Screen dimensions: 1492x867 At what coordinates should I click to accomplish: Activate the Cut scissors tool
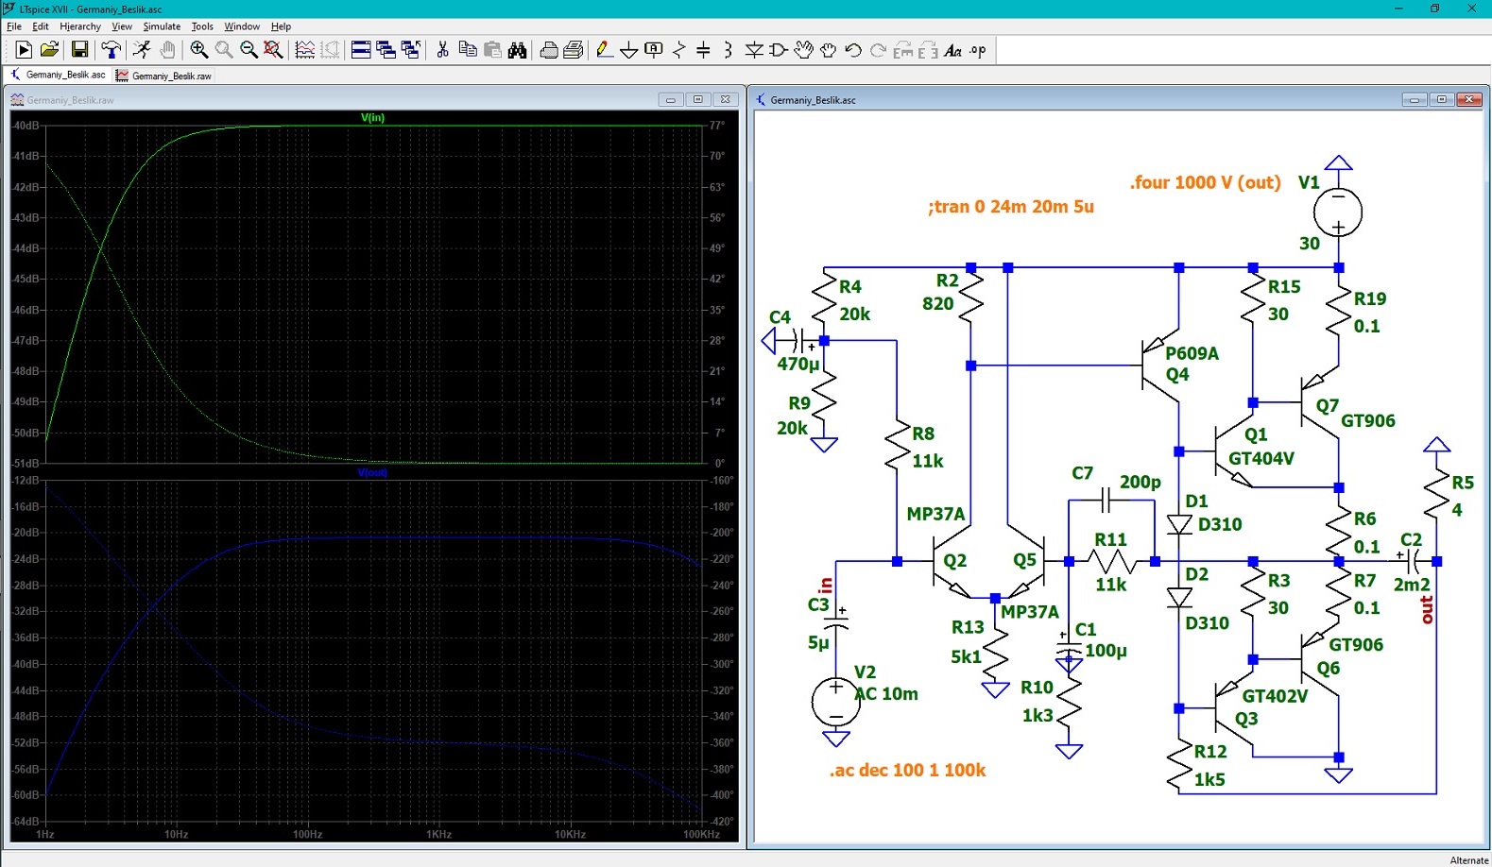pos(442,50)
